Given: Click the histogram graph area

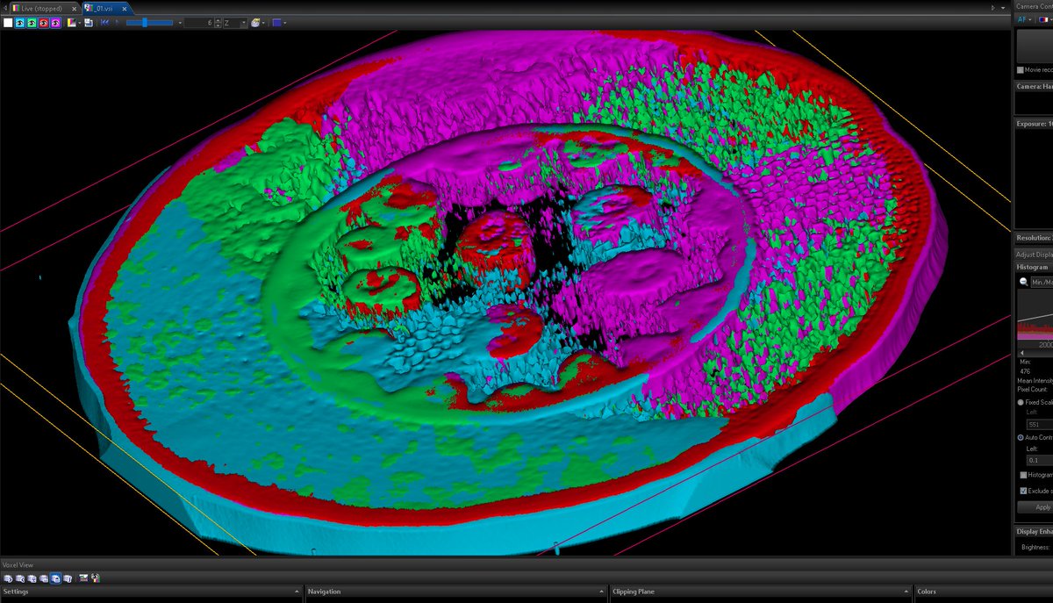Looking at the screenshot, I should [x=1035, y=314].
